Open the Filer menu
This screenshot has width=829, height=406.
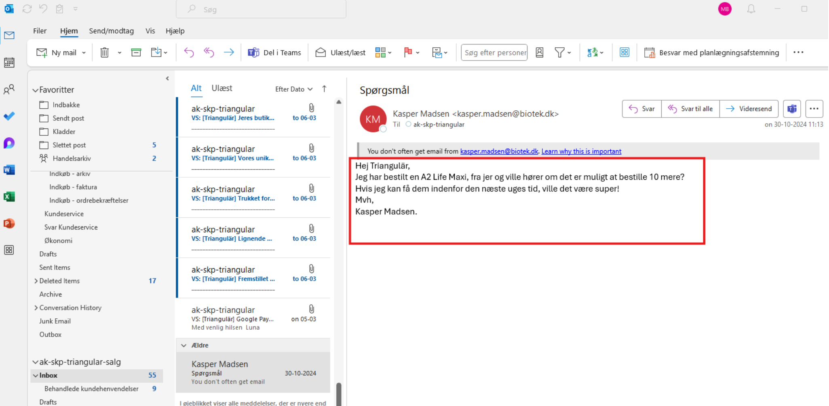(x=40, y=31)
